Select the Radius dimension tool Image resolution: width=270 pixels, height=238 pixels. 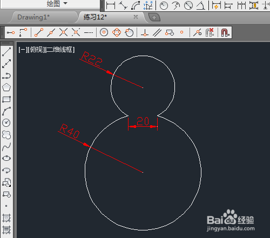pyautogui.click(x=164, y=5)
